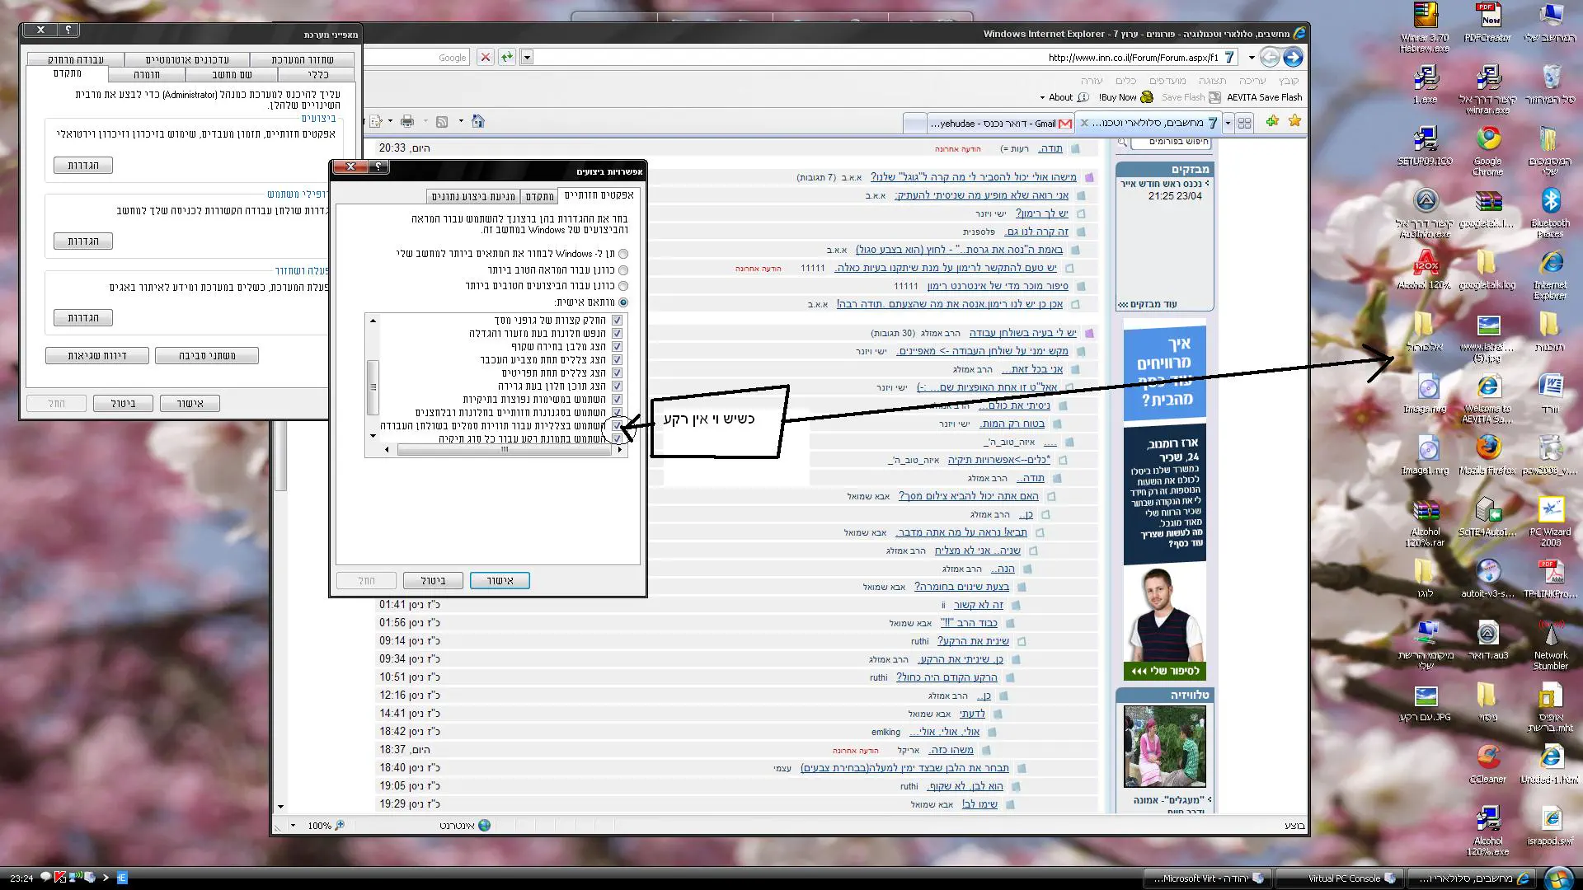This screenshot has width=1583, height=890.
Task: Open the 'מתקדם' tab in Performance Options
Action: [x=540, y=196]
